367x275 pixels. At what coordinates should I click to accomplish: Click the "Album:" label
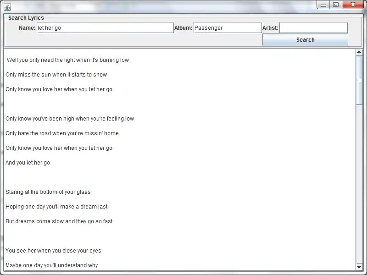pos(183,28)
